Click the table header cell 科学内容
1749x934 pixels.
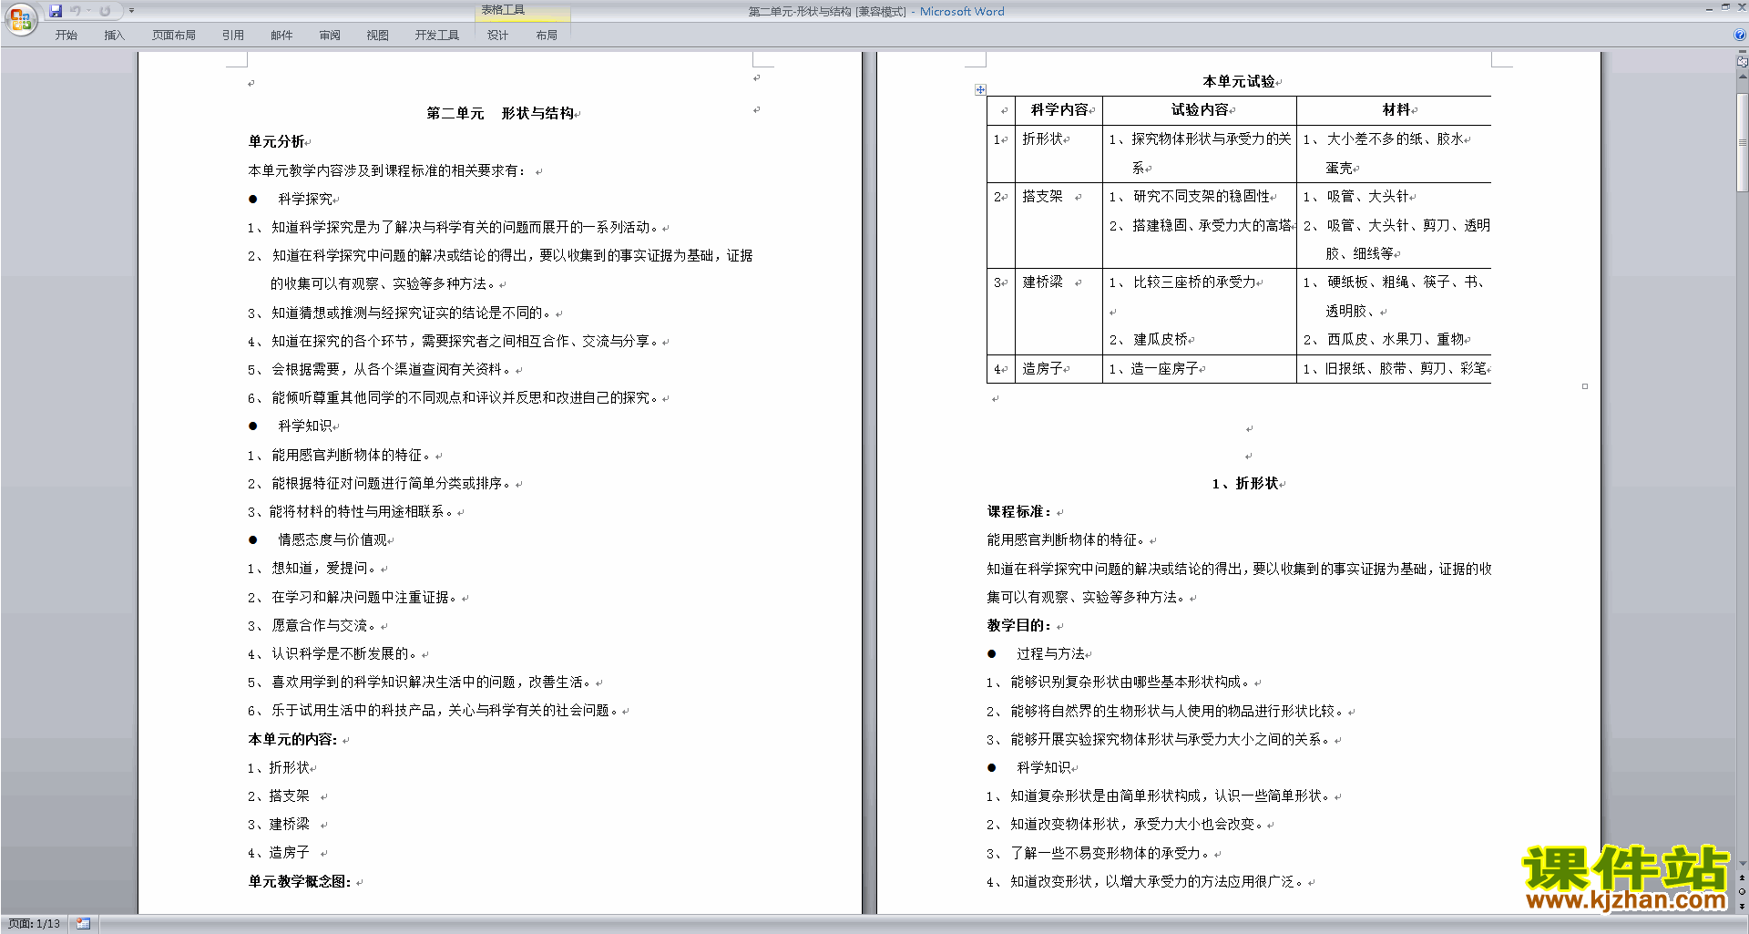(1059, 109)
